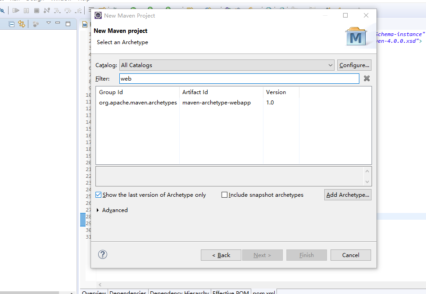Click the Step Over toolbar icon

68,11
